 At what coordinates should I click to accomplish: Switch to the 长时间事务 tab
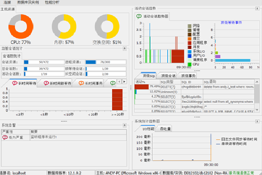[x=91, y=83]
